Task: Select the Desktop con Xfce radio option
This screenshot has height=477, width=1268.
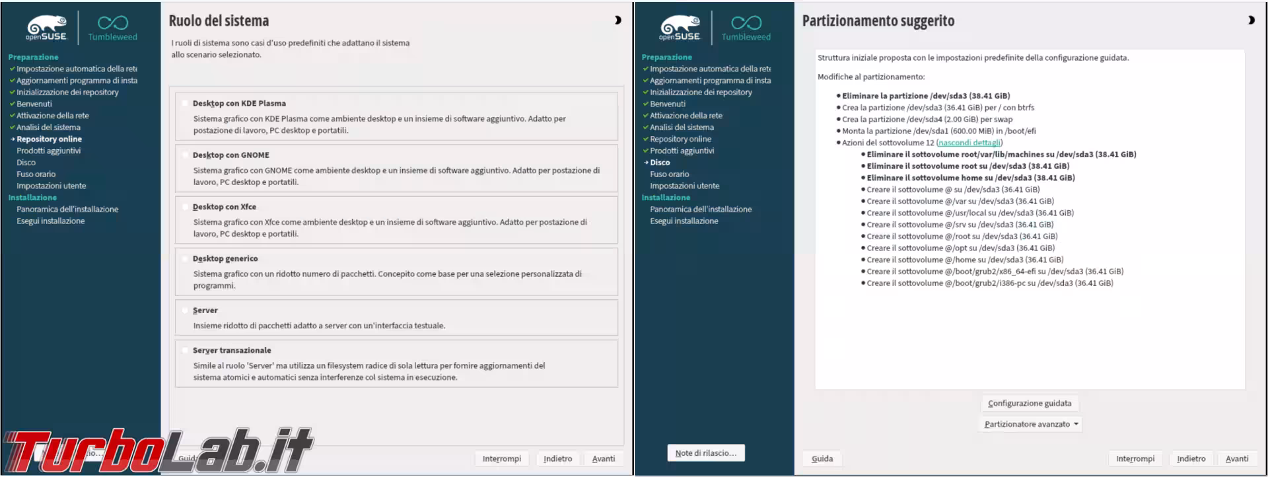Action: (185, 207)
